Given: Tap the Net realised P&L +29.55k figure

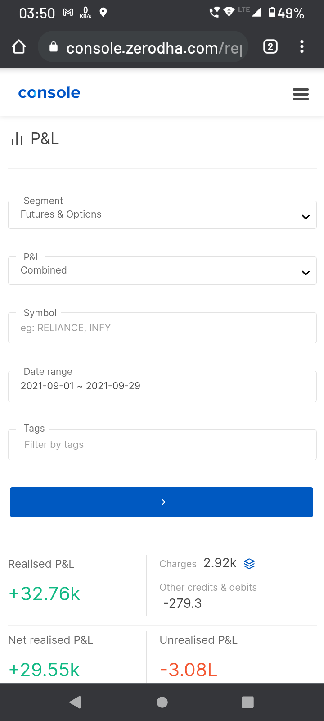Looking at the screenshot, I should coord(44,670).
